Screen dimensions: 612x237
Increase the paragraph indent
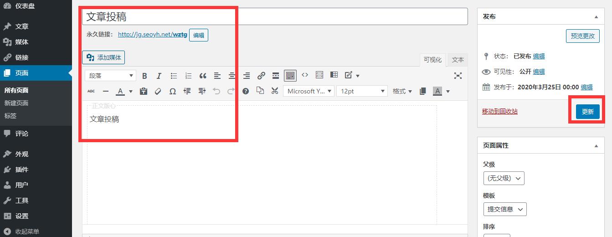202,91
